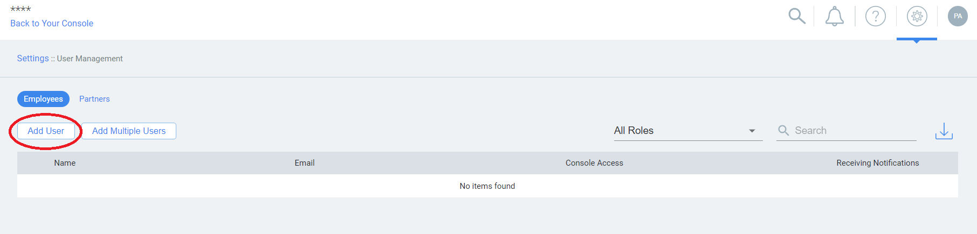Image resolution: width=977 pixels, height=234 pixels.
Task: Download the user list via arrow icon
Action: tap(944, 131)
